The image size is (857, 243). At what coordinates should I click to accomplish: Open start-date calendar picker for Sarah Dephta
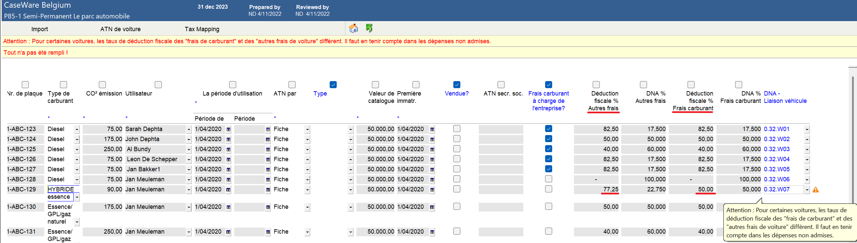228,129
